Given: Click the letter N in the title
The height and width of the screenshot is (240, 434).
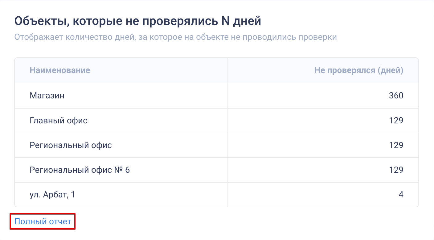Looking at the screenshot, I should click(x=226, y=21).
